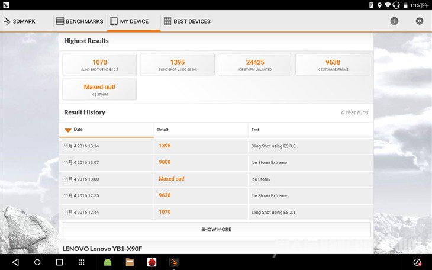
Task: Tap the location status icon
Action: coord(379,5)
